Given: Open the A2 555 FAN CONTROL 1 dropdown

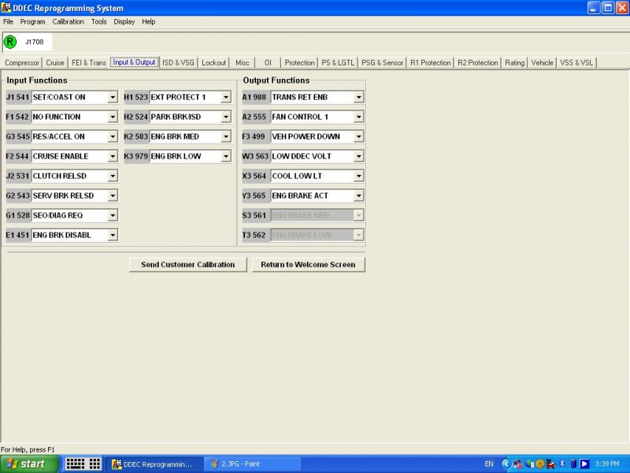Looking at the screenshot, I should pos(359,117).
